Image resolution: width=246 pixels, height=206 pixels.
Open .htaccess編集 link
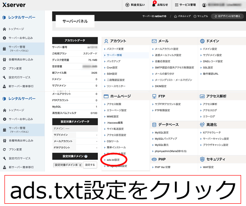point(115,123)
